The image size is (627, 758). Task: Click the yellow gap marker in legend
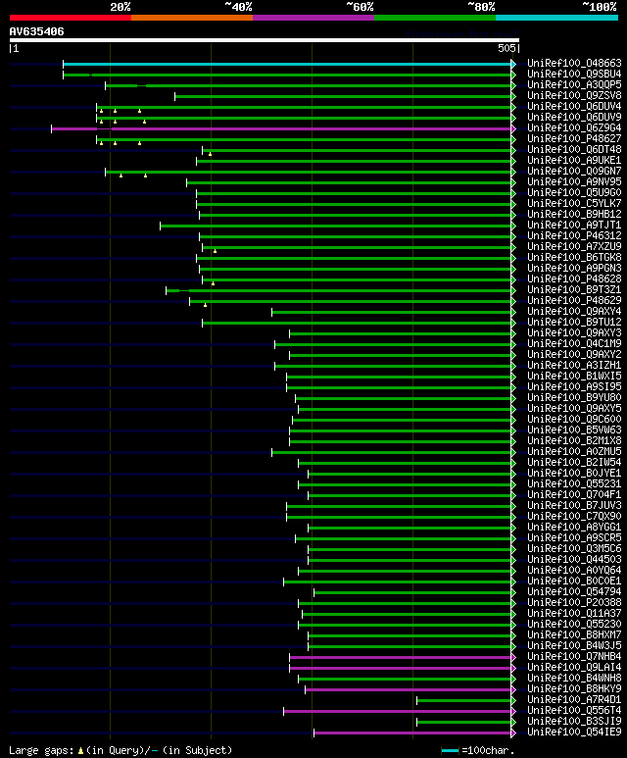pos(80,751)
